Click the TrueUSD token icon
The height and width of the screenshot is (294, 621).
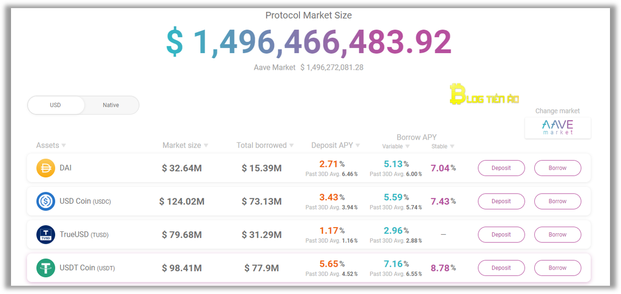[46, 235]
